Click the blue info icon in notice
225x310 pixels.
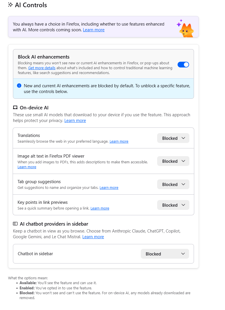pos(19,86)
